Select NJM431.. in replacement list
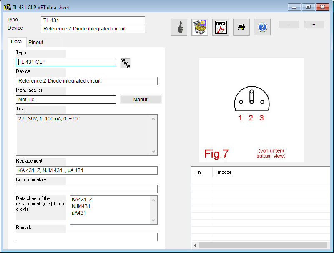The width and height of the screenshot is (334, 253). [x=83, y=206]
